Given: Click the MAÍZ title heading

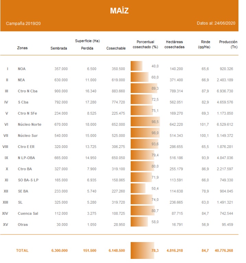Looking at the screenshot, I should 119,11.
